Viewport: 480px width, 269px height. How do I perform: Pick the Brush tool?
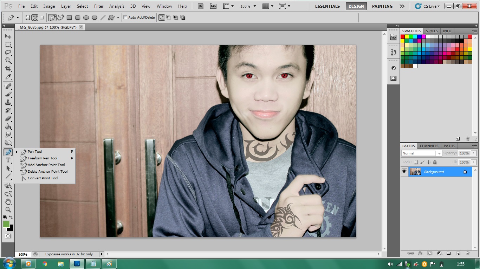pos(8,94)
